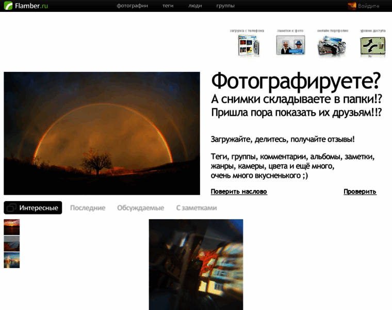Image resolution: width=392 pixels, height=310 pixels.
Task: Open the blue city reflection thumbnail
Action: tap(12, 260)
